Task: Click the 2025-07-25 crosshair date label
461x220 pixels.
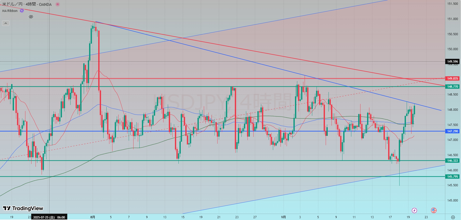Action: (49, 217)
